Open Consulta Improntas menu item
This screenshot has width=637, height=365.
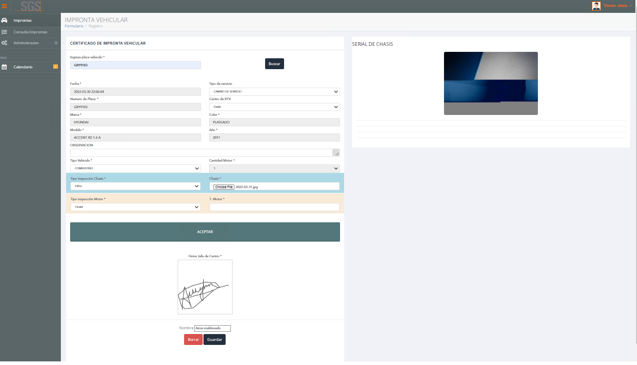30,32
